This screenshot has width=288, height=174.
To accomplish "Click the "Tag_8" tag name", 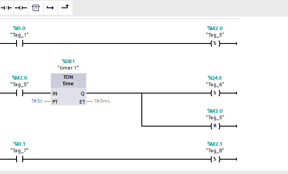I will [x=215, y=151].
